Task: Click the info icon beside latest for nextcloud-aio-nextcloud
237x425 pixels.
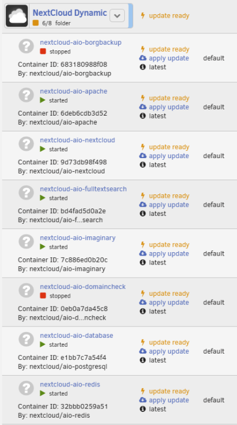Action: point(143,164)
